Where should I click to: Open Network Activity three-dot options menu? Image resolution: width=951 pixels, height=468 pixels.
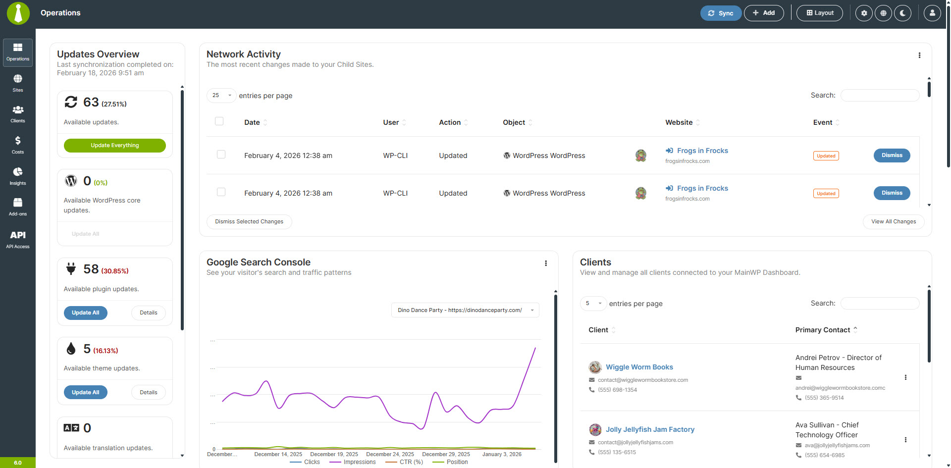click(x=919, y=55)
